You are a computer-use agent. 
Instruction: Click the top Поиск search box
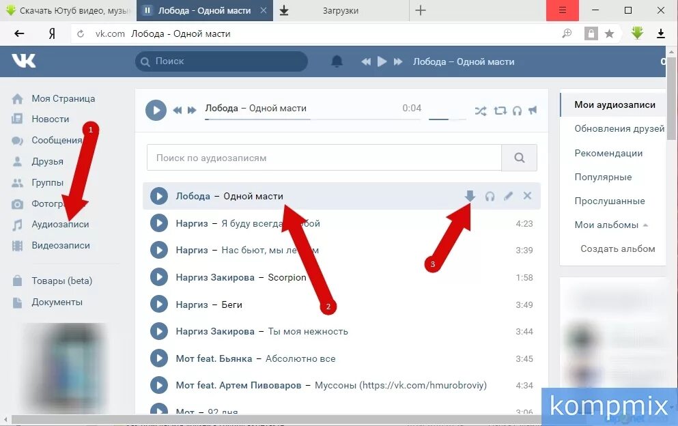point(221,61)
